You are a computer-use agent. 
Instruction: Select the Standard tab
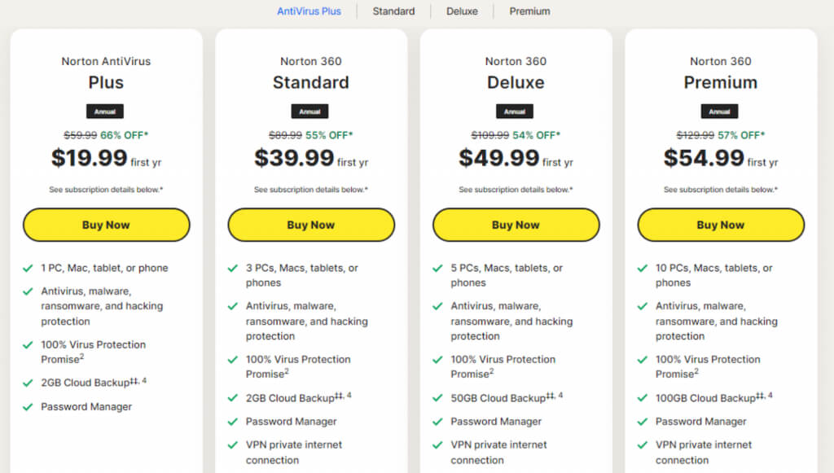tap(393, 11)
